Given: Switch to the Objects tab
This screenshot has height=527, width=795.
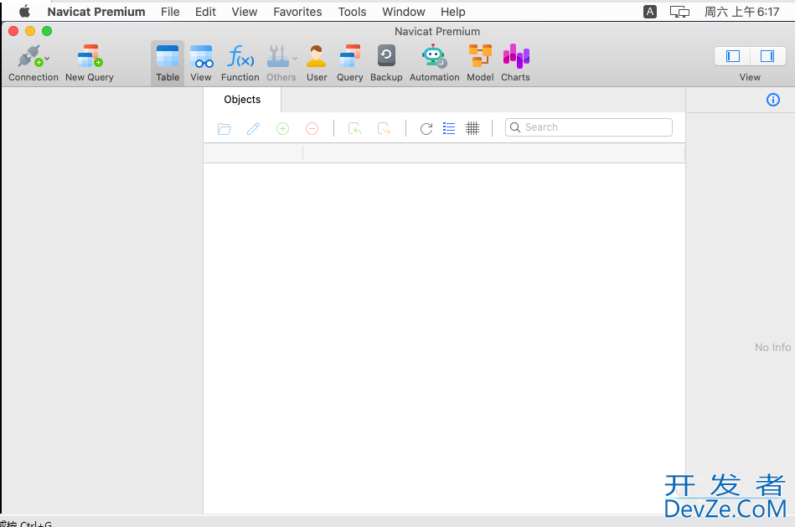Looking at the screenshot, I should (x=242, y=100).
